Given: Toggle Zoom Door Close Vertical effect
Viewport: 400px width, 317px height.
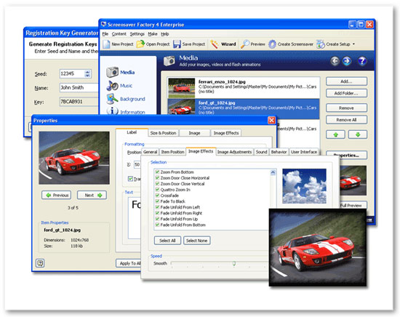Looking at the screenshot, I should [157, 184].
